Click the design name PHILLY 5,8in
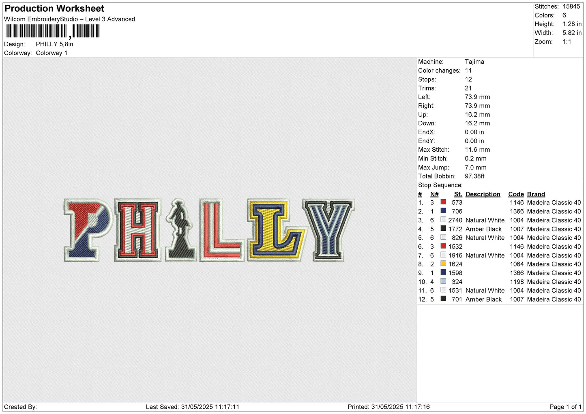This screenshot has width=586, height=414. (x=54, y=44)
